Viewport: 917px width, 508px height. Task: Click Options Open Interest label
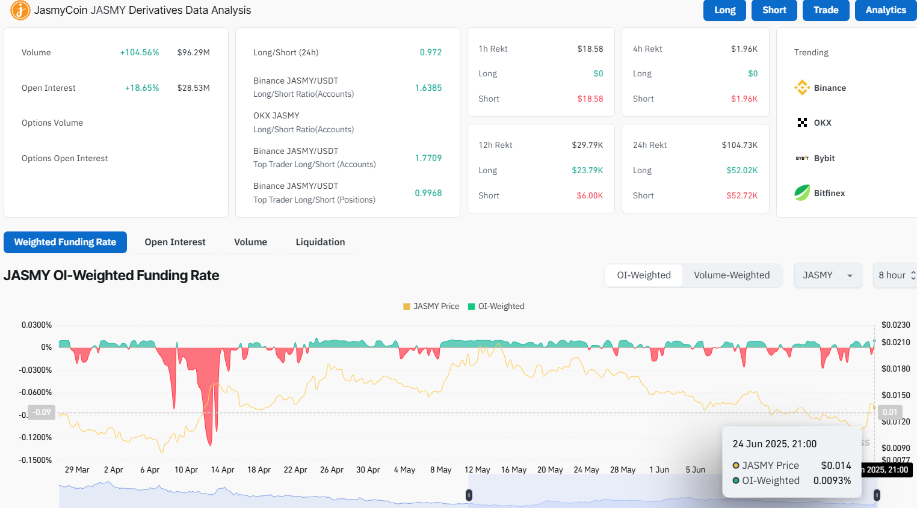(65, 158)
